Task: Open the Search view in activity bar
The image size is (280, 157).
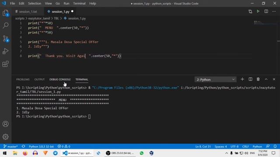Action: pos(6,25)
